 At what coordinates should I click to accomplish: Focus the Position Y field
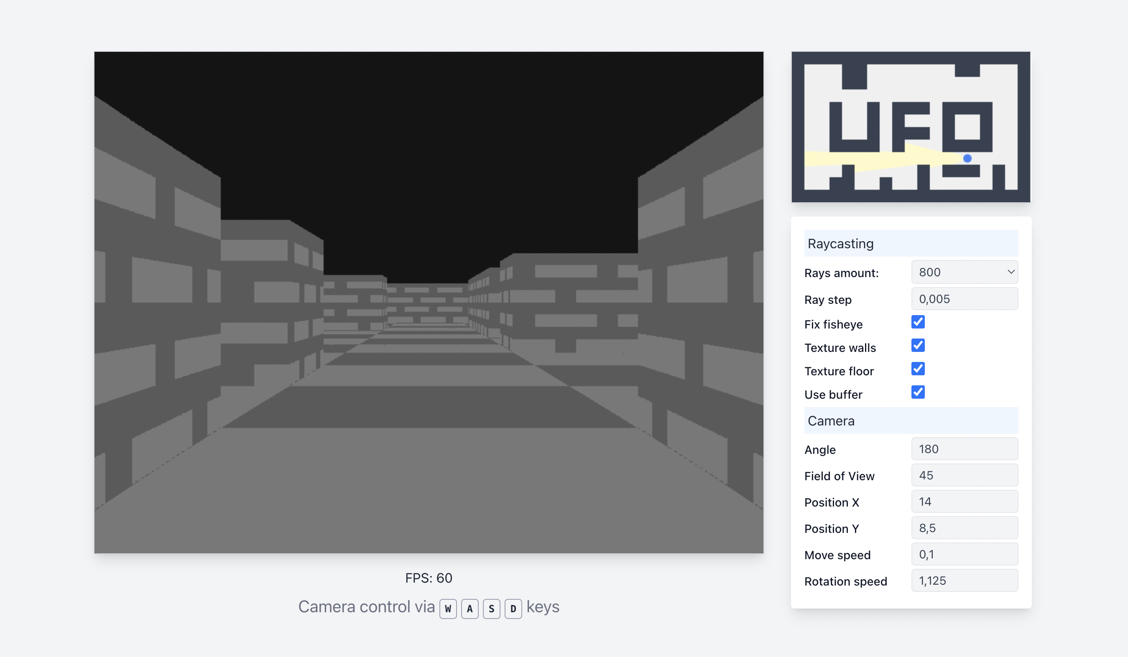(965, 528)
